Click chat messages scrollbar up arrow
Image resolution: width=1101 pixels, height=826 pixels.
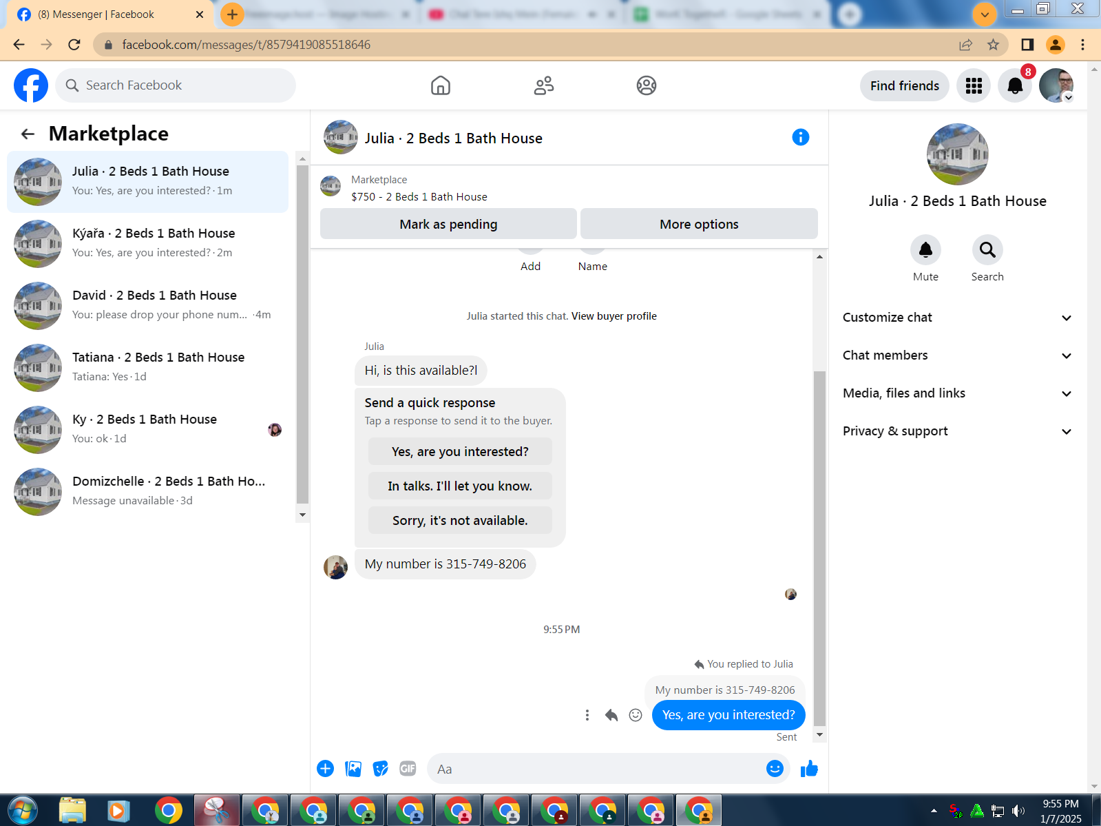[819, 257]
